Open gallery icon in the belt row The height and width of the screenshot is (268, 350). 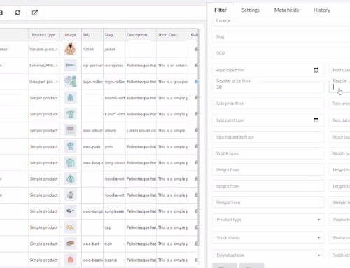pos(196,244)
